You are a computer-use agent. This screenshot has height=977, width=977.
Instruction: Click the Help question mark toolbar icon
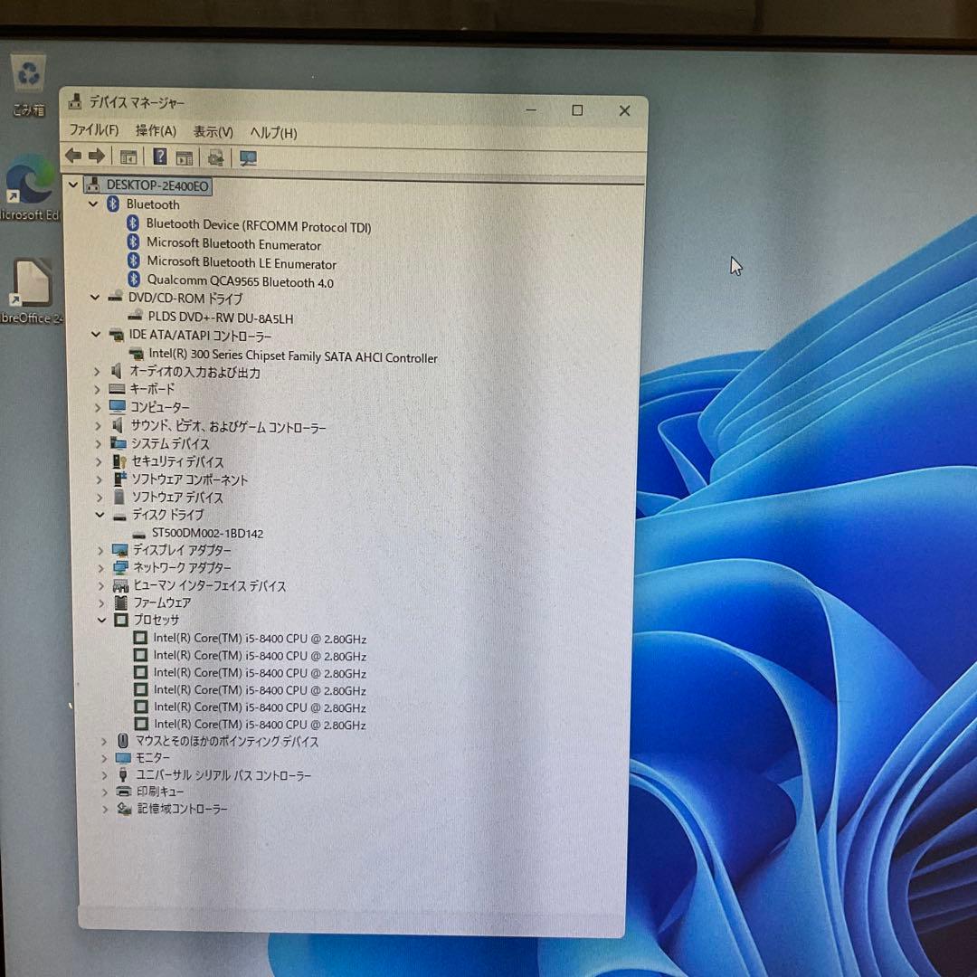click(x=159, y=157)
